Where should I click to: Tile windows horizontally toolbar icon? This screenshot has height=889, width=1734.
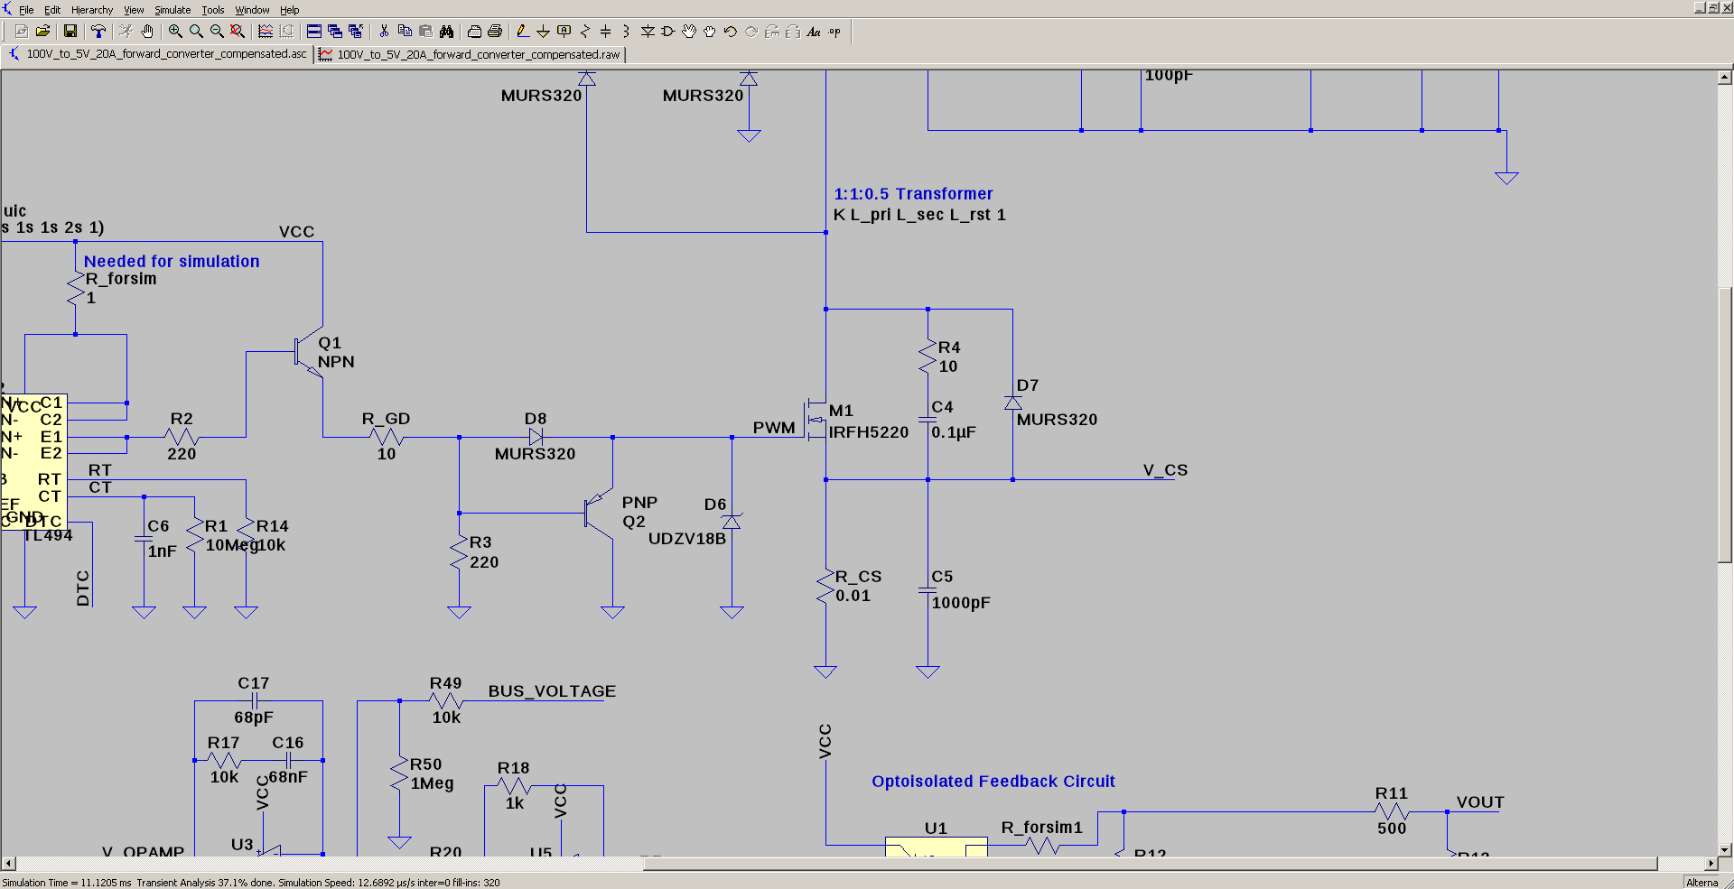tap(314, 32)
